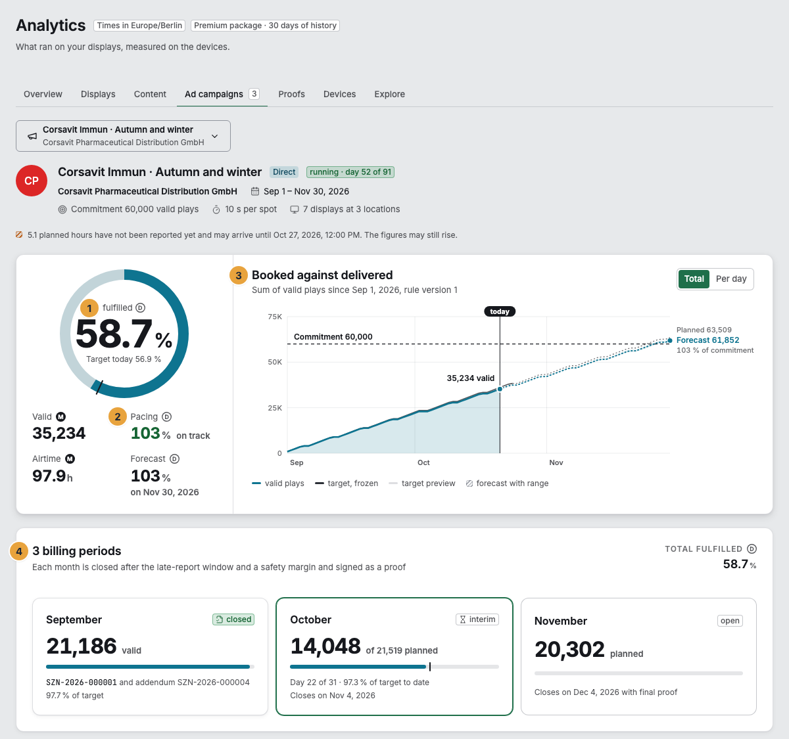Screen dimensions: 789x739
Task: Click the Times in Europe/Berlin badge
Action: (x=139, y=26)
